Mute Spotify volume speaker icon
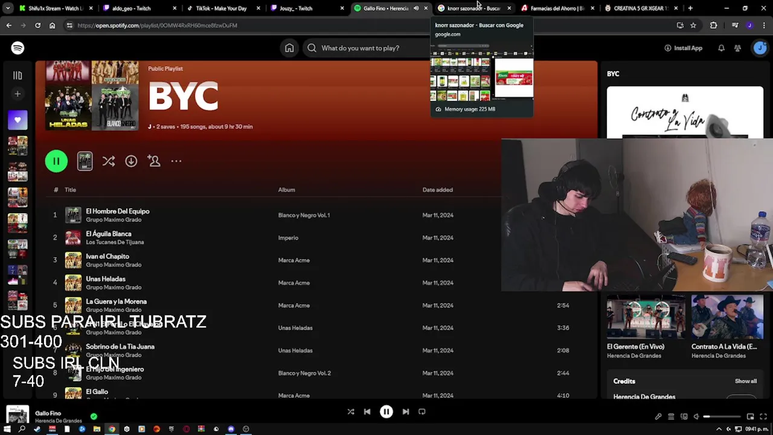This screenshot has width=773, height=435. coord(696,416)
